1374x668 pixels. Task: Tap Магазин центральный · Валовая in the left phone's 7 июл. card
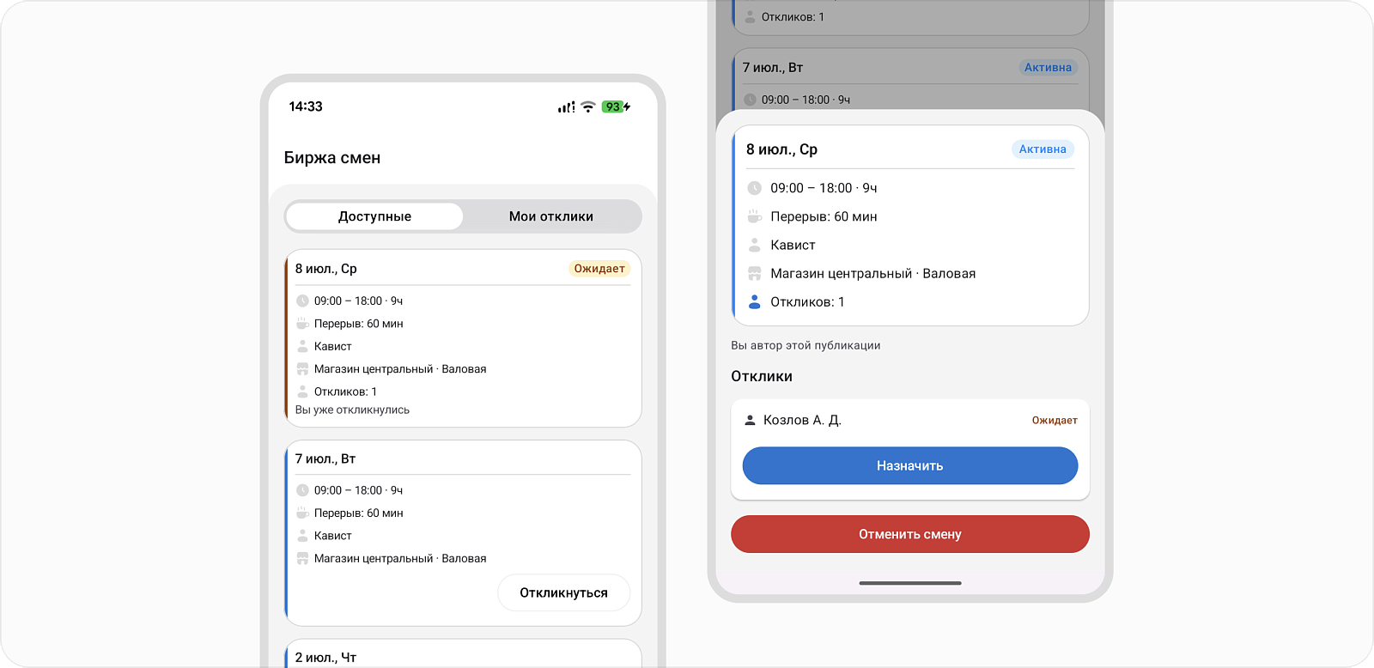click(400, 558)
